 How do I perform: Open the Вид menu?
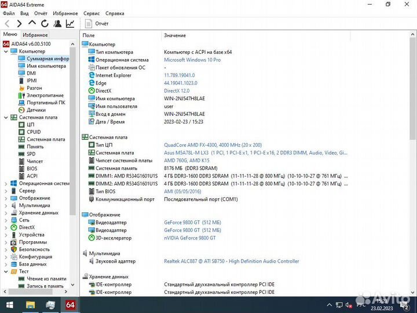coord(24,13)
